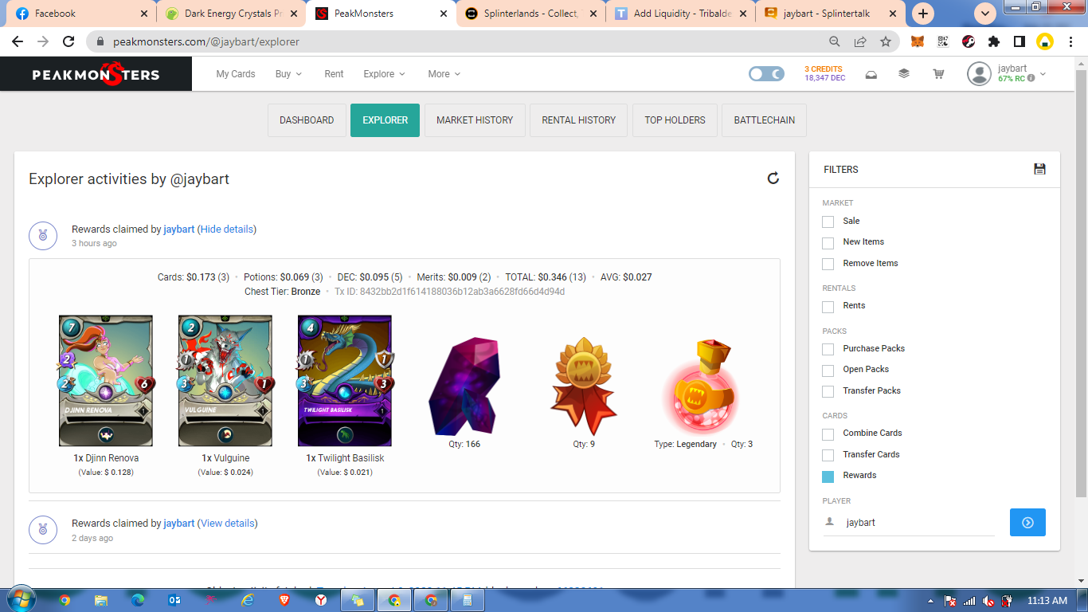Image resolution: width=1088 pixels, height=612 pixels.
Task: Open Brave browser from the taskbar
Action: [284, 600]
